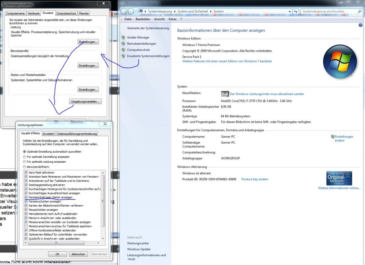Toggle 'Desktopgestaltung aktivieren' checkbox
Viewport: 365px width, 265px height.
pos(26,185)
